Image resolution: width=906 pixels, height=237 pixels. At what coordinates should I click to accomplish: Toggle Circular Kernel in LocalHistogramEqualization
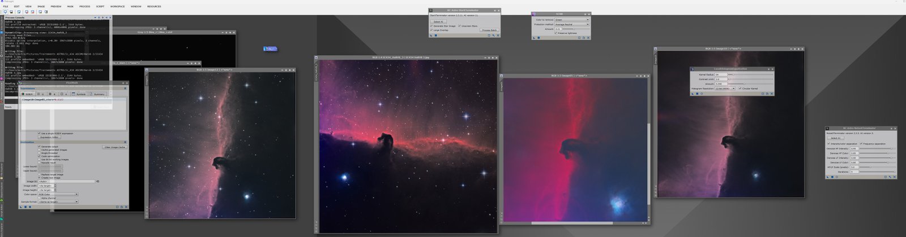point(741,89)
